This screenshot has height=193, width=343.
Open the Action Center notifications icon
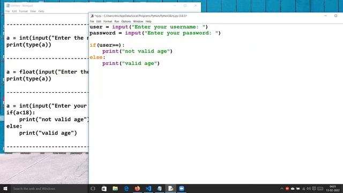(314, 189)
